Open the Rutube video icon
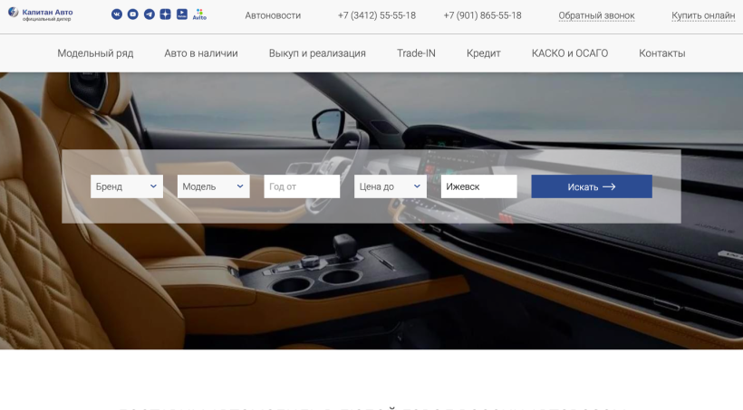The image size is (743, 410). (x=182, y=14)
